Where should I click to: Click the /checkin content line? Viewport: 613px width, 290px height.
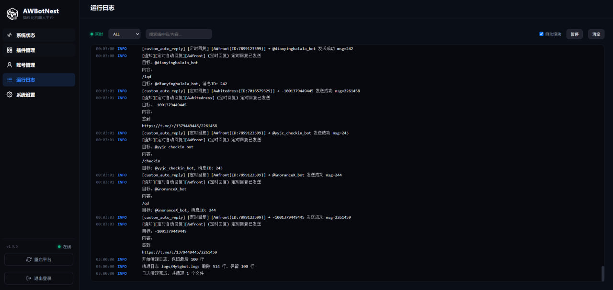(151, 161)
